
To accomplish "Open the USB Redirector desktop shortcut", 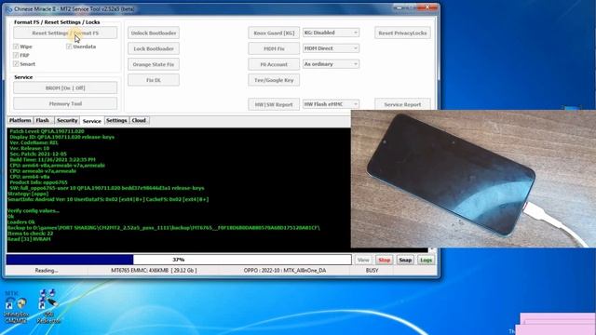I will (48, 307).
